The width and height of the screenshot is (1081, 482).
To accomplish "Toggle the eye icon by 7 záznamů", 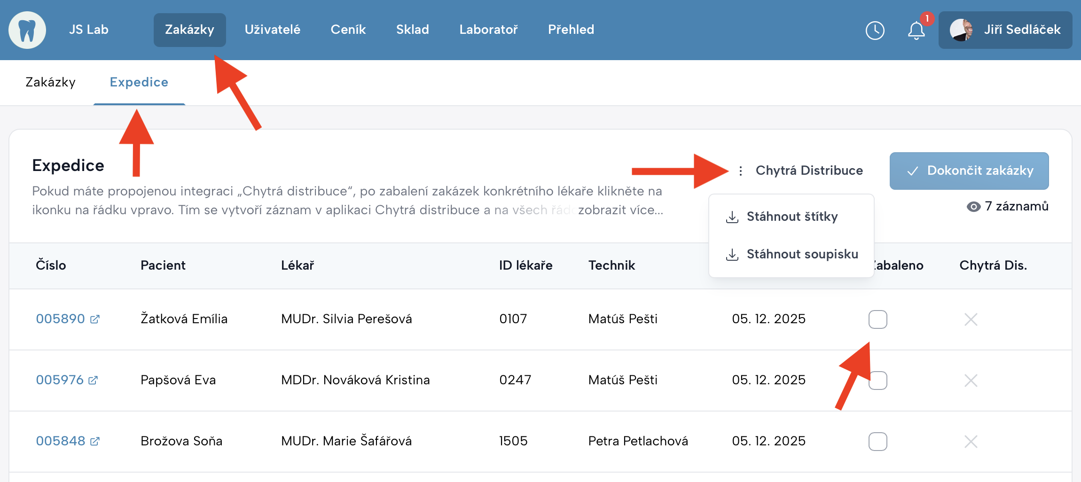I will click(973, 207).
